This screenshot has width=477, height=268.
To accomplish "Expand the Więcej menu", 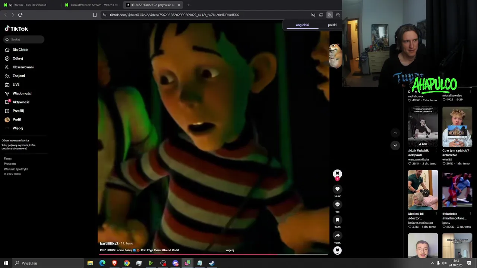I will (14, 128).
